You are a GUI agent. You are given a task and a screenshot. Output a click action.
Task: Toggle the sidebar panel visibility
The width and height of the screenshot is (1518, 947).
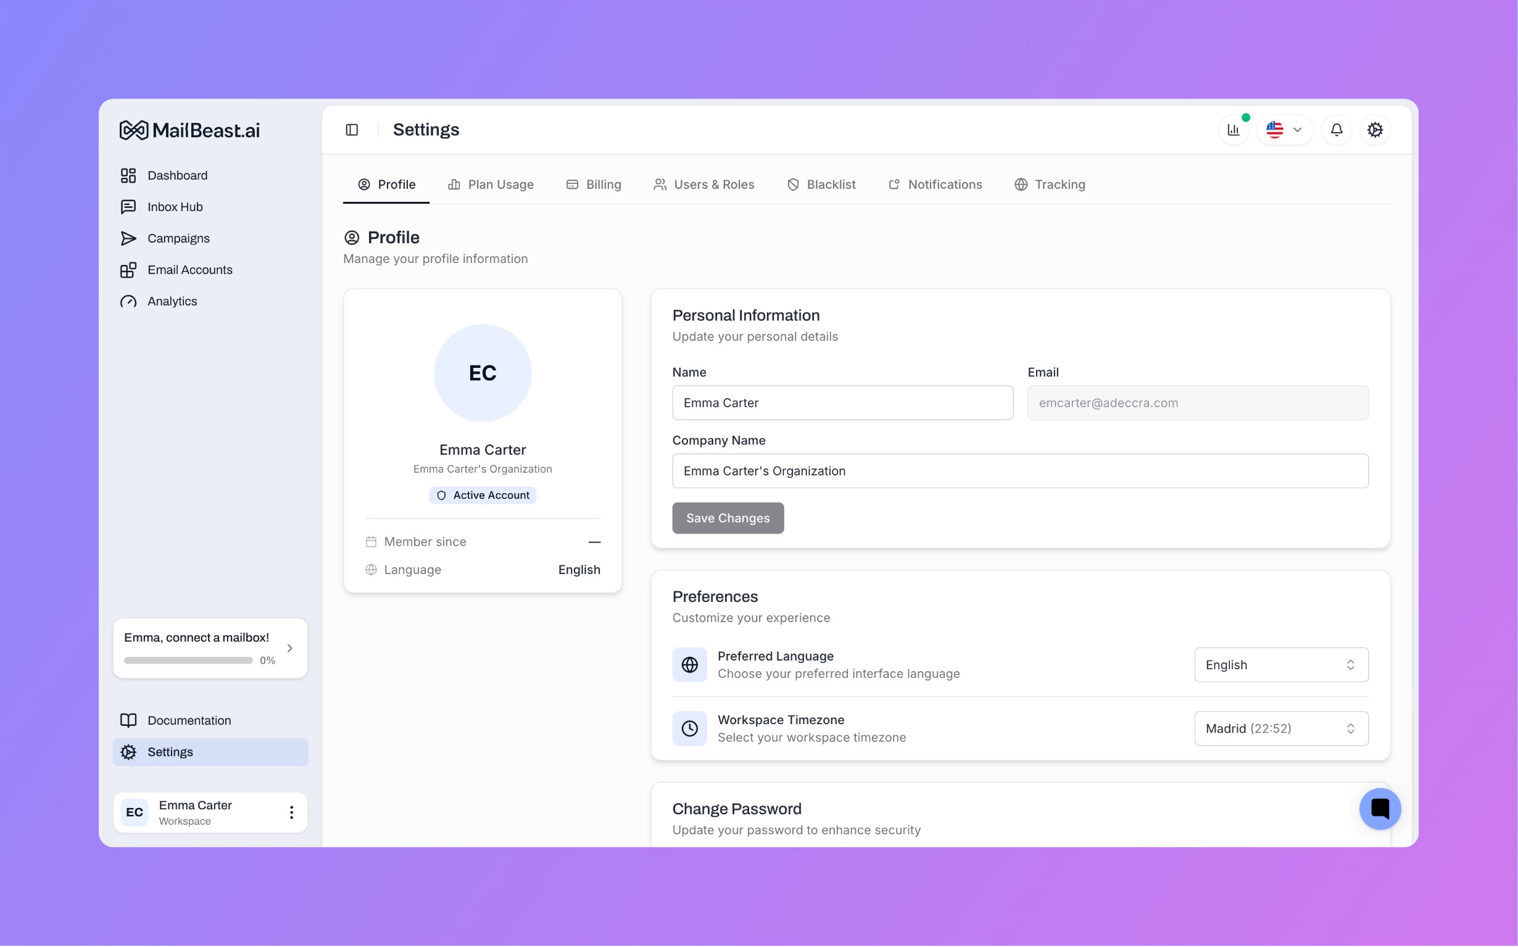[x=351, y=130]
